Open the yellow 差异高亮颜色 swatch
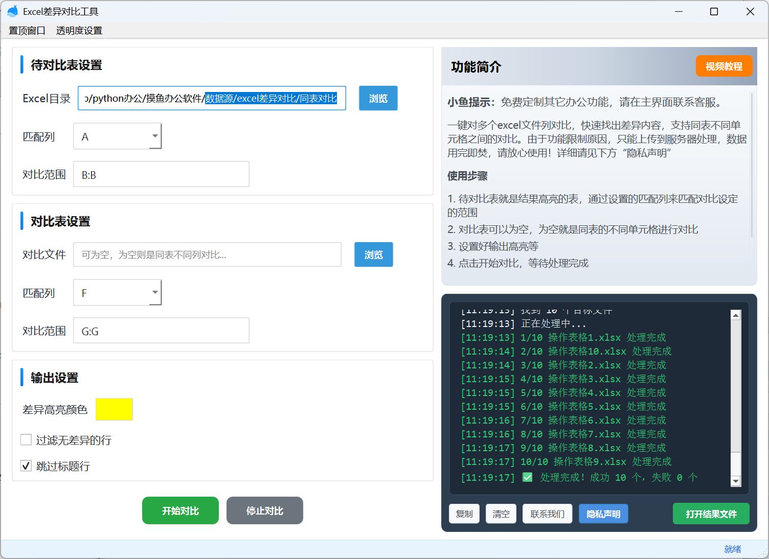This screenshot has height=559, width=769. tap(114, 409)
